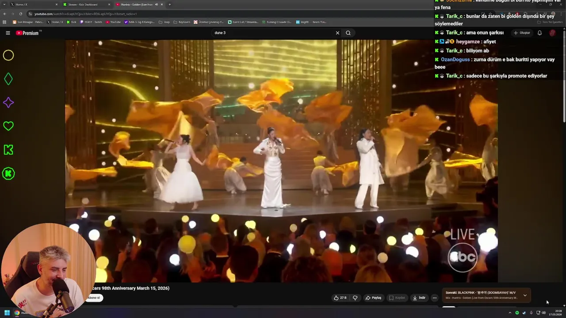Image resolution: width=566 pixels, height=318 pixels.
Task: Click the green heart overlay icon
Action: click(8, 126)
